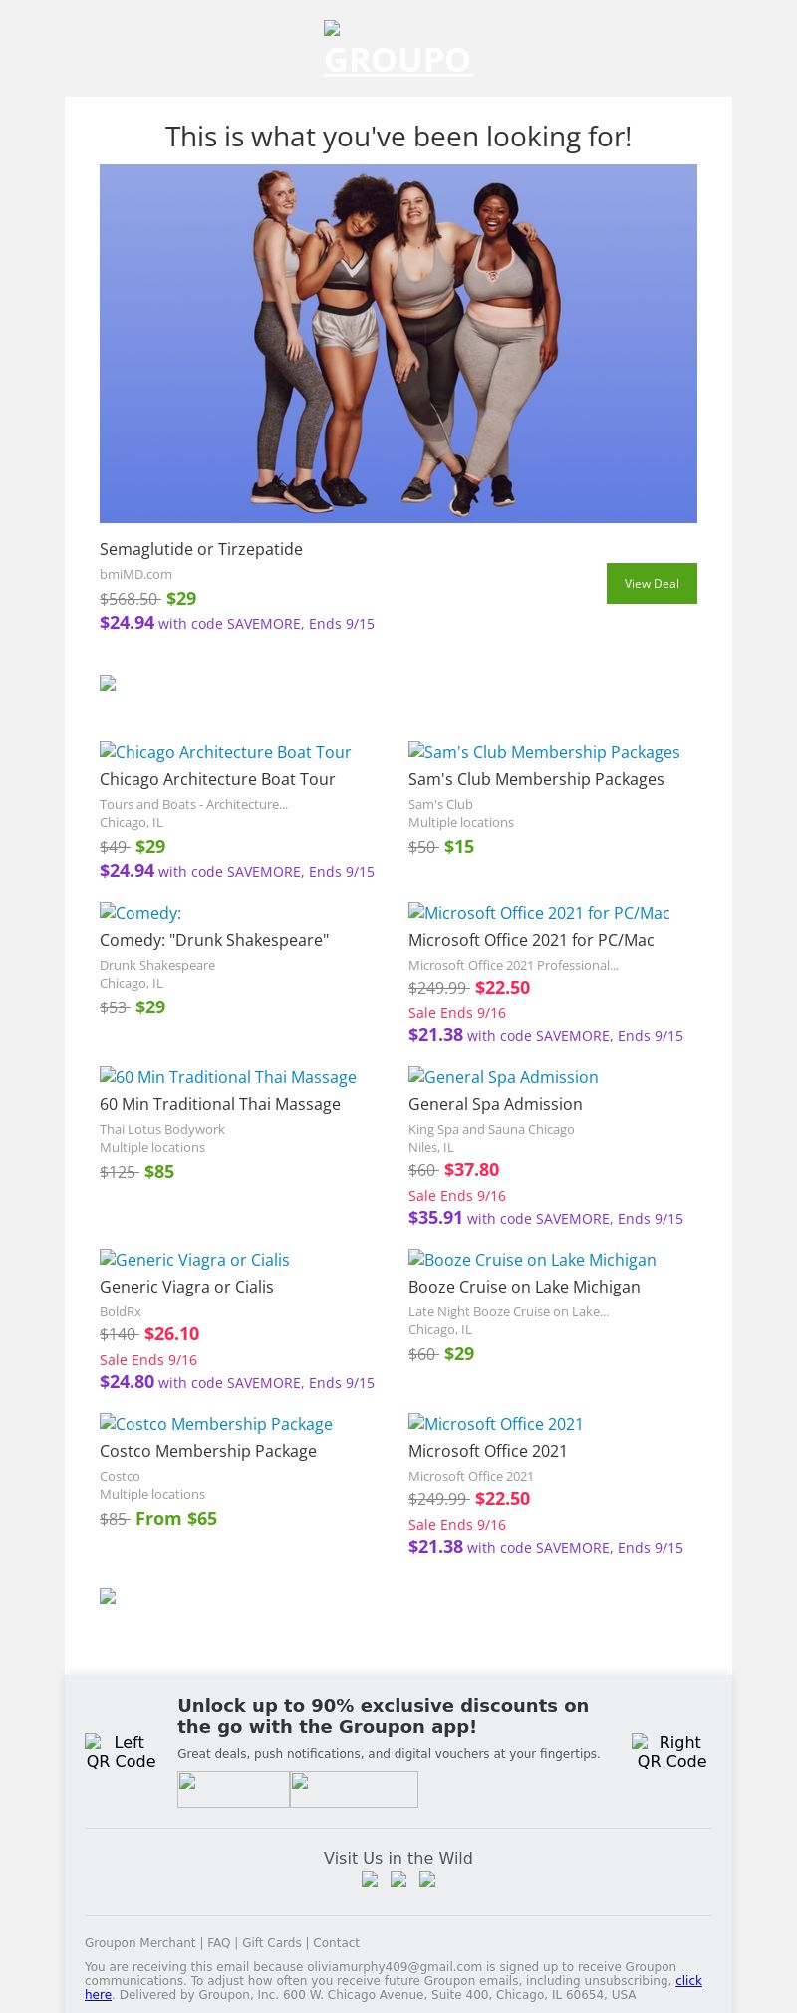Open the fitness women hero image
Screen dimensions: 797x2013
click(x=398, y=344)
